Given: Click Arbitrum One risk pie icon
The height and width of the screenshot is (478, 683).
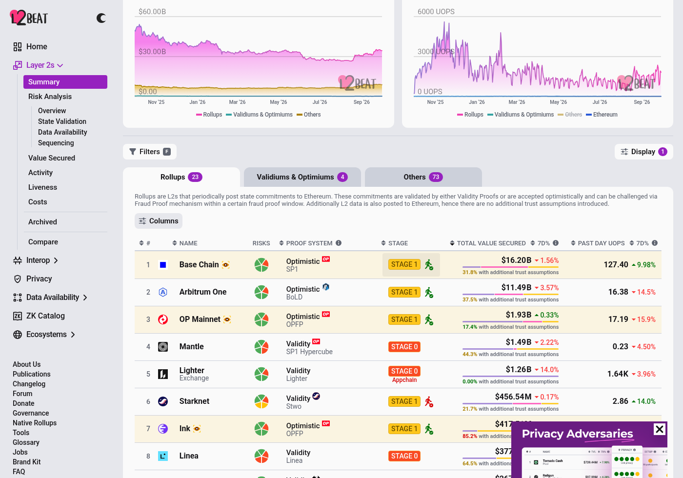Looking at the screenshot, I should (261, 292).
